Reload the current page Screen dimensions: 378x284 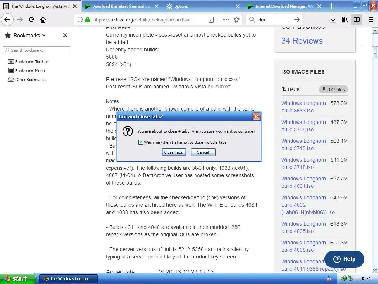[x=31, y=20]
